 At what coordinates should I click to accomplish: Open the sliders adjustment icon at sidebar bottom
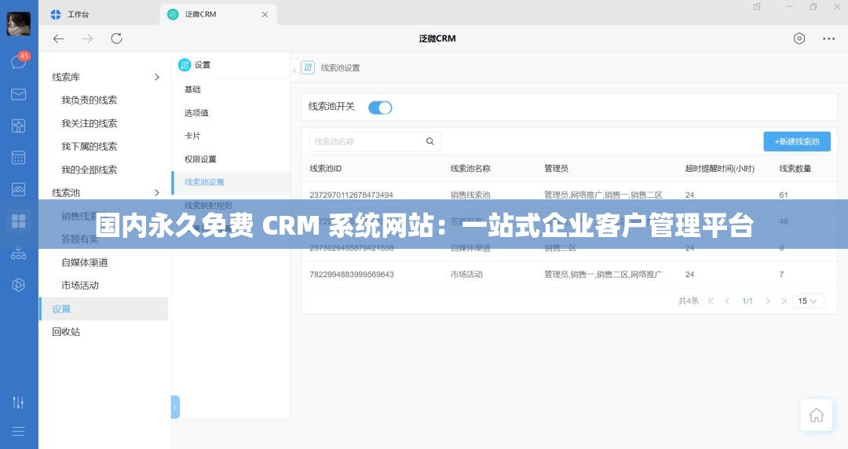(18, 402)
